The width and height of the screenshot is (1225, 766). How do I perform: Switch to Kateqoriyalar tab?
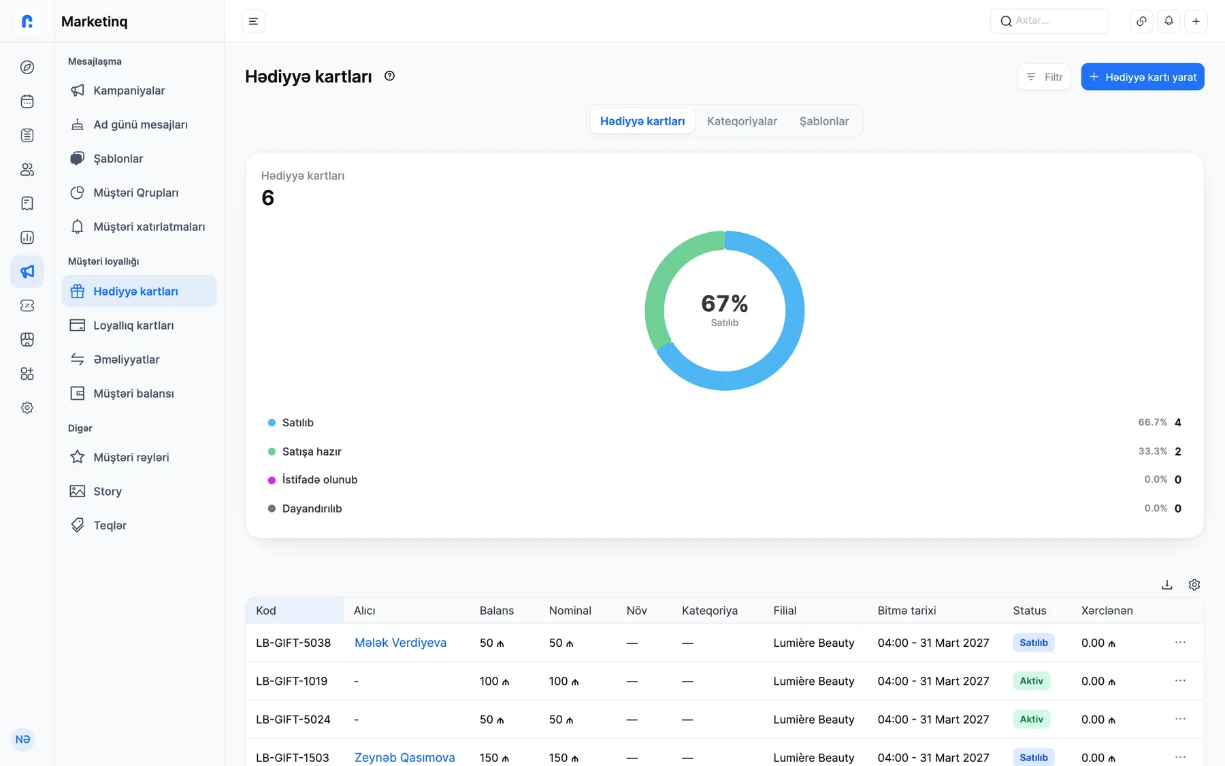tap(742, 121)
